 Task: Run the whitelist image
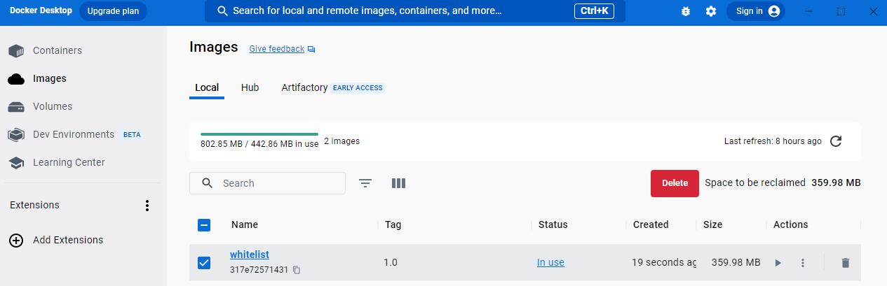pos(778,263)
